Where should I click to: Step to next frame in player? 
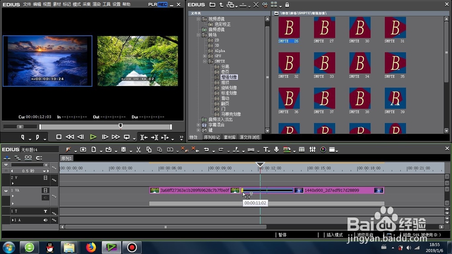click(105, 137)
